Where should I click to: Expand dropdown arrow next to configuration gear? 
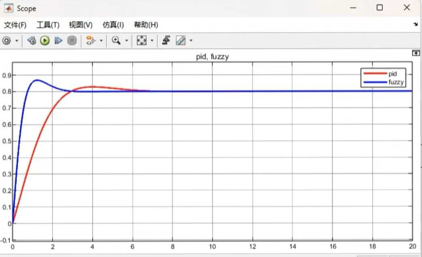tap(17, 41)
